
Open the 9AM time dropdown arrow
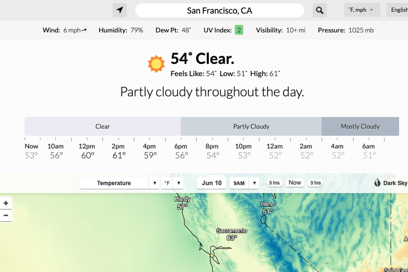coord(254,183)
